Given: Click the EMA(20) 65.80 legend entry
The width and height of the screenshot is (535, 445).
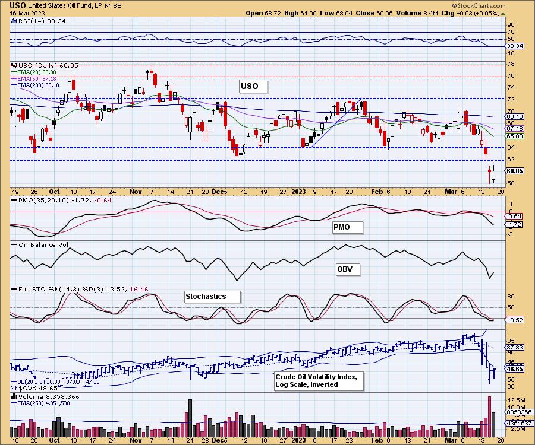Looking at the screenshot, I should [34, 72].
